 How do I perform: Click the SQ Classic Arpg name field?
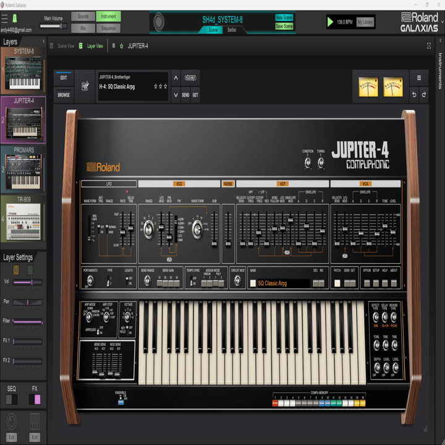click(x=283, y=283)
